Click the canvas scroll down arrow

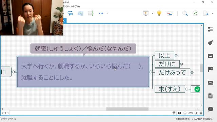coord(201,106)
